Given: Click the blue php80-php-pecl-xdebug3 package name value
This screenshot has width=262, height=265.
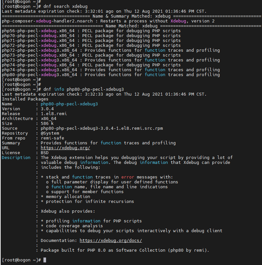Looking at the screenshot, I should point(69,104).
